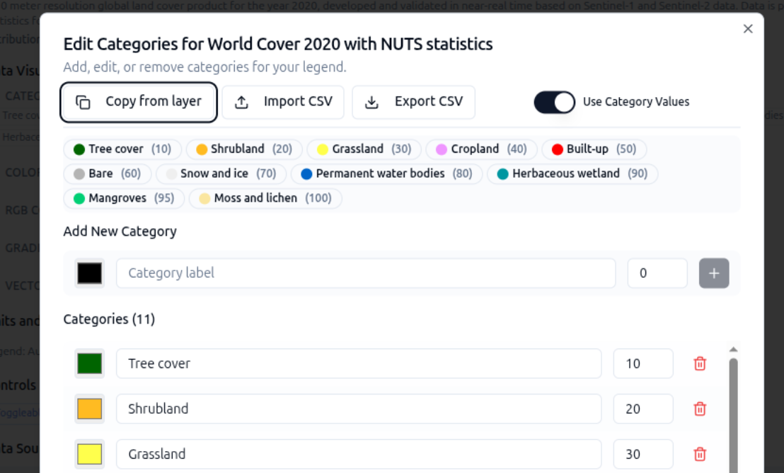The width and height of the screenshot is (784, 473).
Task: Select the Built-up (50) chip
Action: [594, 149]
